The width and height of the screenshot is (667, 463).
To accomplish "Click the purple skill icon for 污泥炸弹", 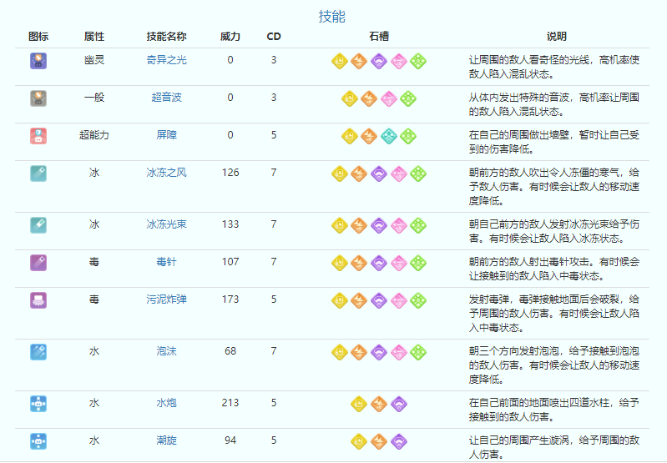I will pyautogui.click(x=38, y=299).
